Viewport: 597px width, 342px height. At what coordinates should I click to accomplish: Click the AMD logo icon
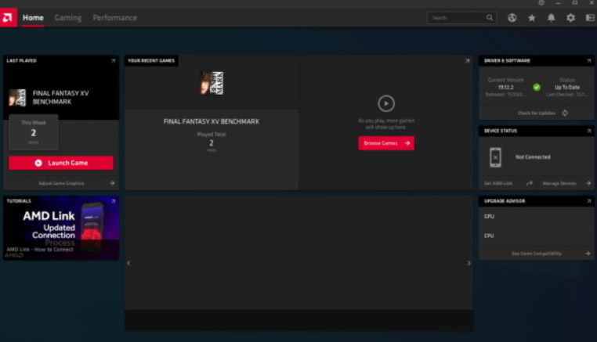[9, 17]
